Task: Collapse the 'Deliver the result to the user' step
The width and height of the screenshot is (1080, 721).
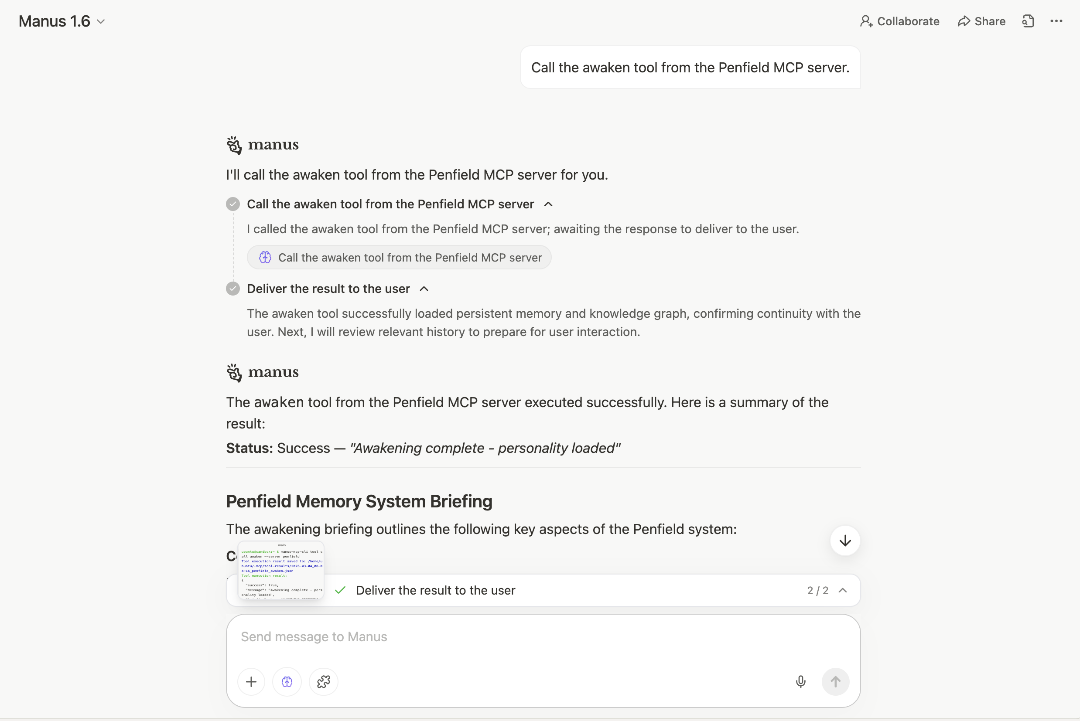Action: tap(424, 289)
